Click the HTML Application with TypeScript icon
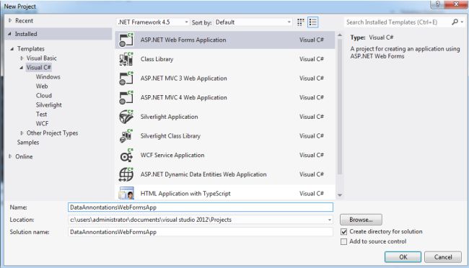The height and width of the screenshot is (268, 469). pos(126,193)
